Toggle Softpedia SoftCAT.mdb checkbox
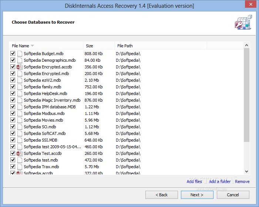The height and width of the screenshot is (207, 259). pos(13,133)
